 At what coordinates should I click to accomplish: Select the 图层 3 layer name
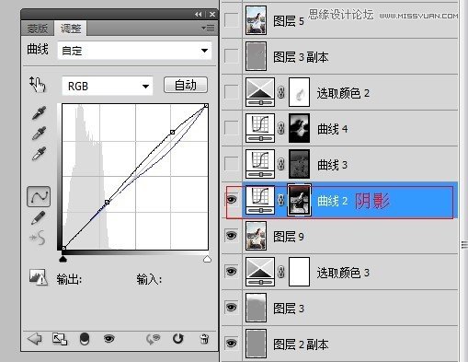point(289,309)
